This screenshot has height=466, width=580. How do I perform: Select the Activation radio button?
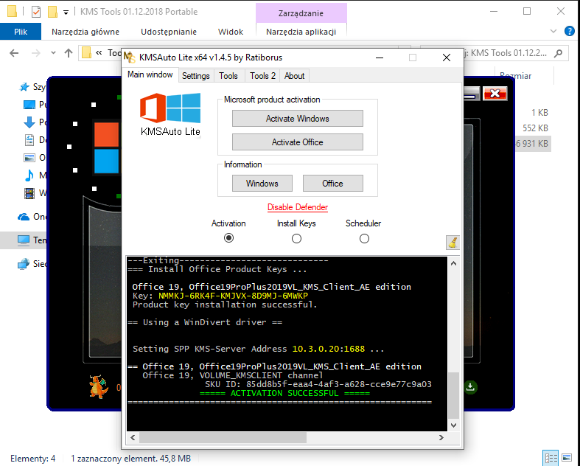tap(229, 238)
